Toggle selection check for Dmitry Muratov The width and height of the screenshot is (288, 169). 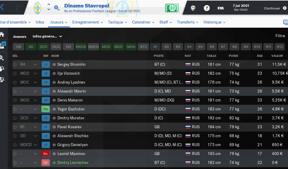click(15, 118)
